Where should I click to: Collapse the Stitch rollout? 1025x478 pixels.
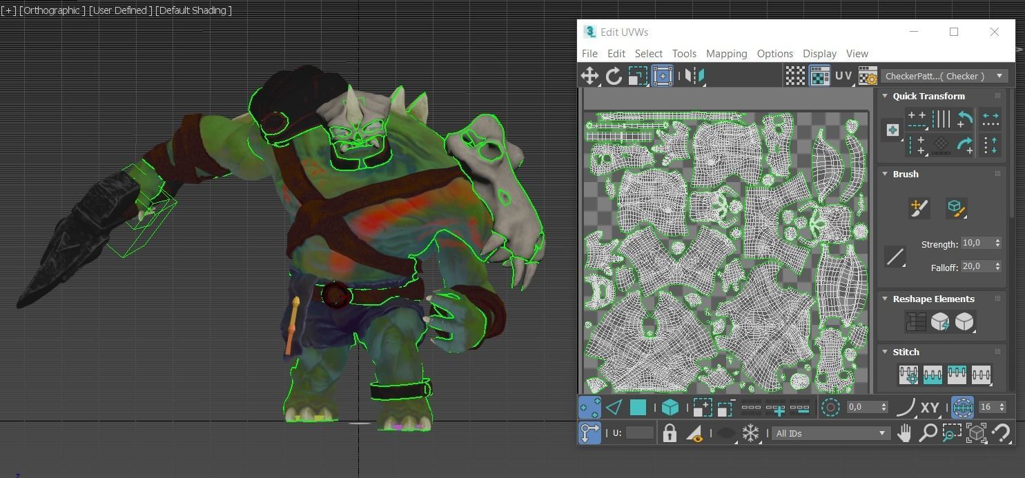click(885, 352)
